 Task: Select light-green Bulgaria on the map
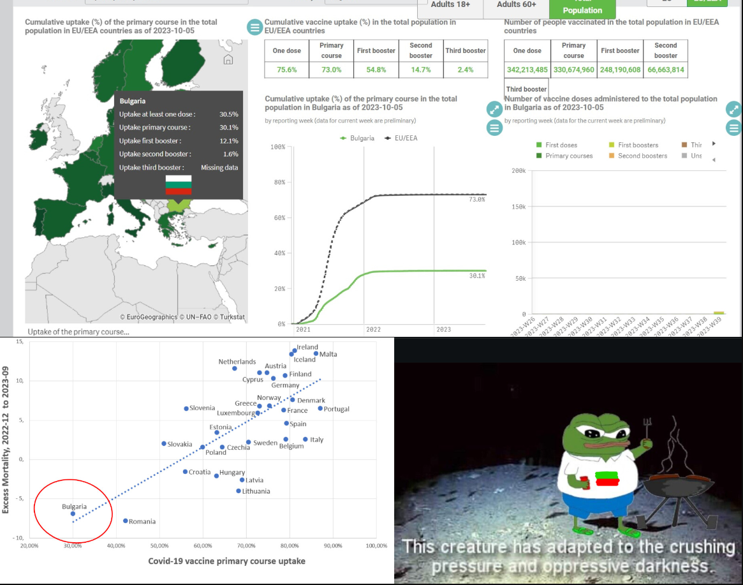pyautogui.click(x=178, y=205)
